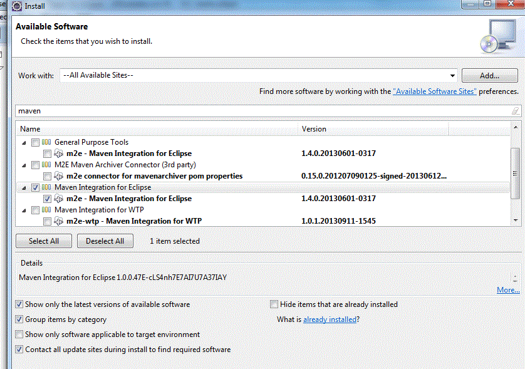The width and height of the screenshot is (525, 369).
Task: Enable Show only software applicable to target environment
Action: (x=19, y=335)
